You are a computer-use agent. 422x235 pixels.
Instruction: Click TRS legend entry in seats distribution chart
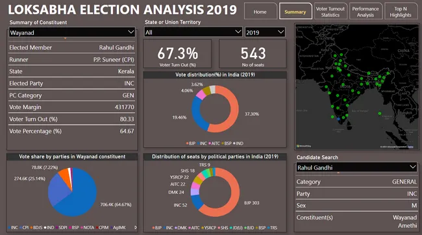coord(273,228)
